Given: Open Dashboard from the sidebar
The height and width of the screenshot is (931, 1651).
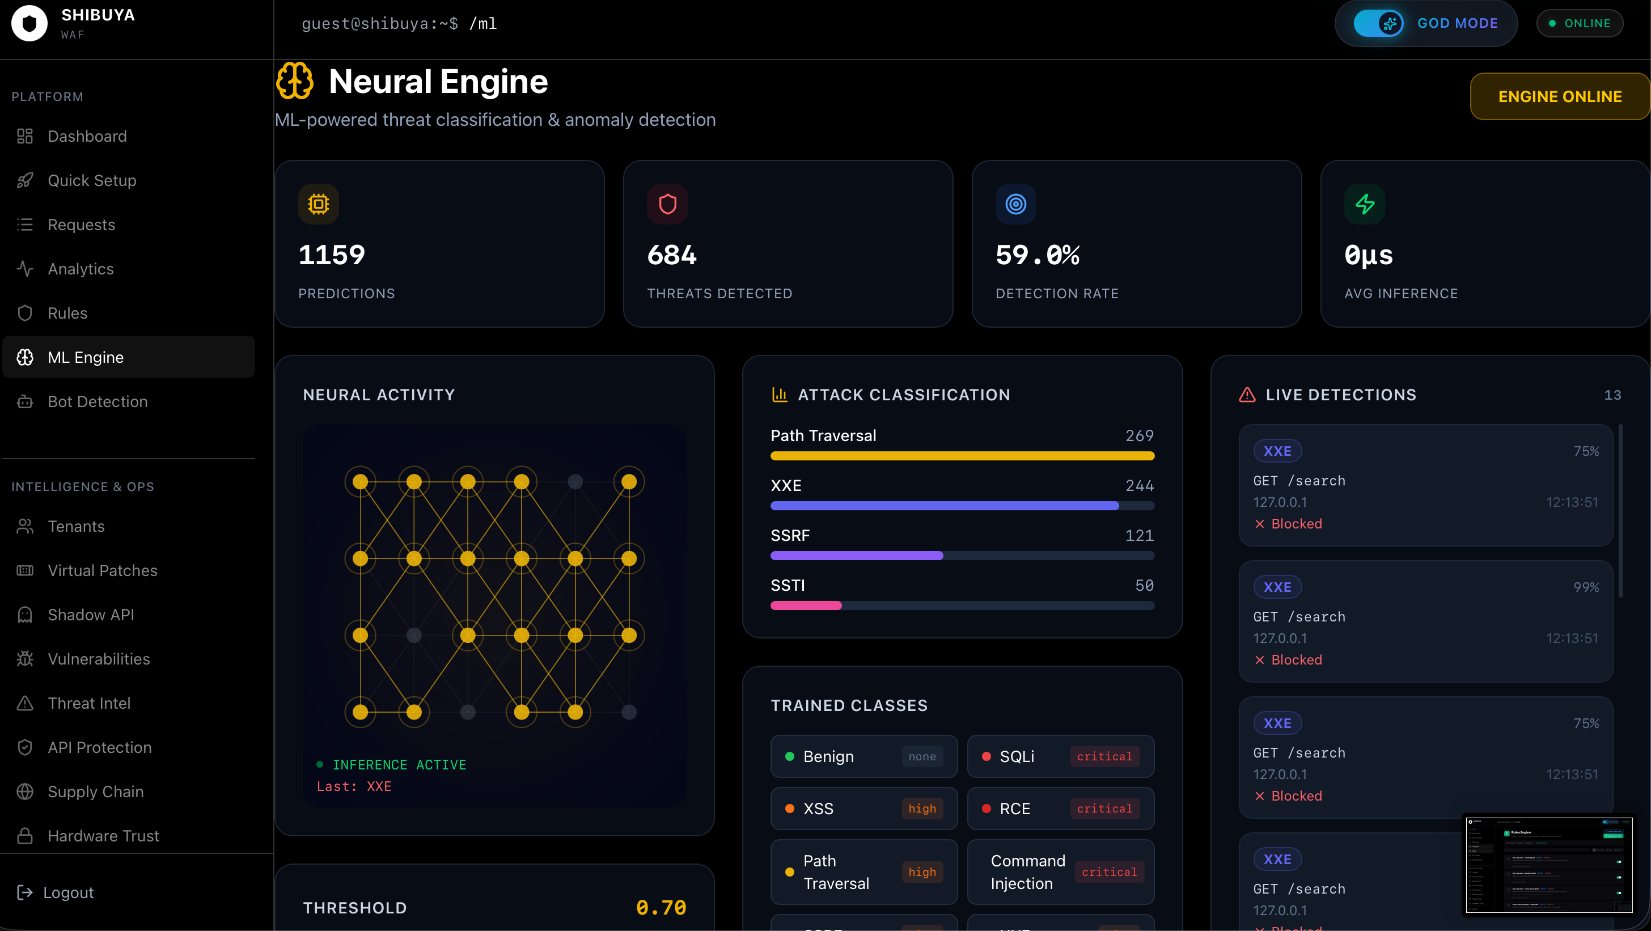Looking at the screenshot, I should pyautogui.click(x=87, y=136).
